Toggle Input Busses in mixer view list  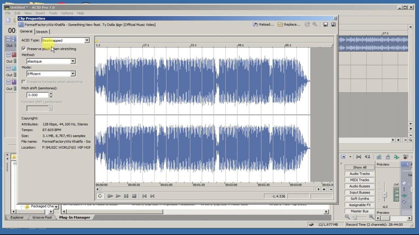(360, 192)
